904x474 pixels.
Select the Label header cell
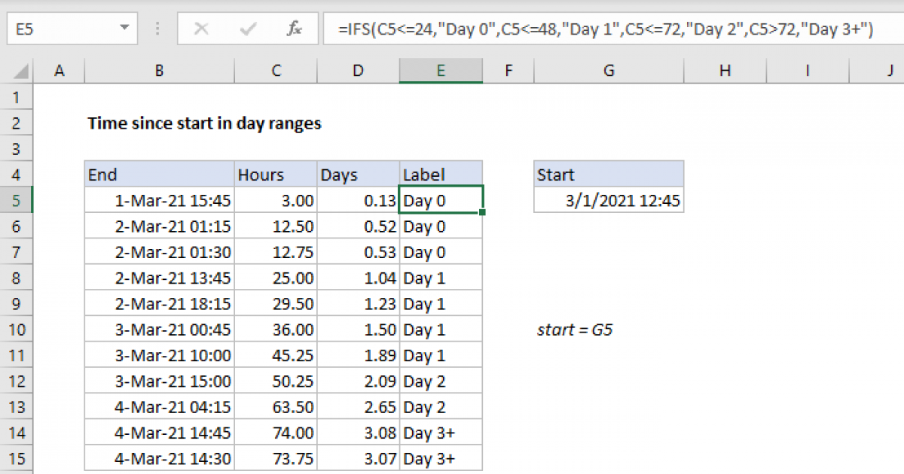point(441,175)
